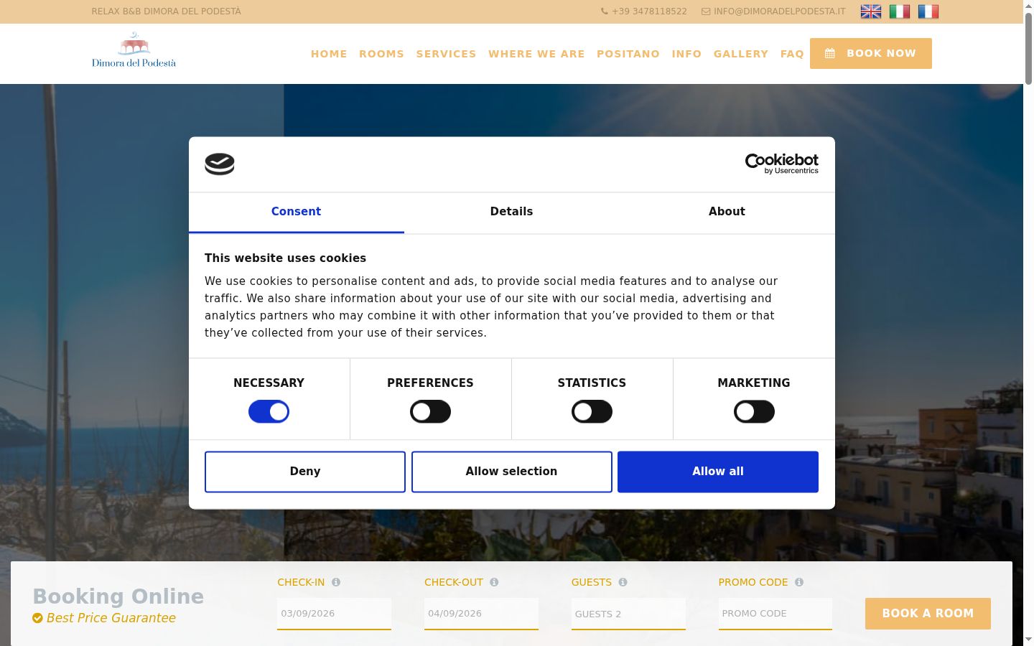Switch site language to Italian flag
This screenshot has width=1034, height=646.
pyautogui.click(x=899, y=11)
